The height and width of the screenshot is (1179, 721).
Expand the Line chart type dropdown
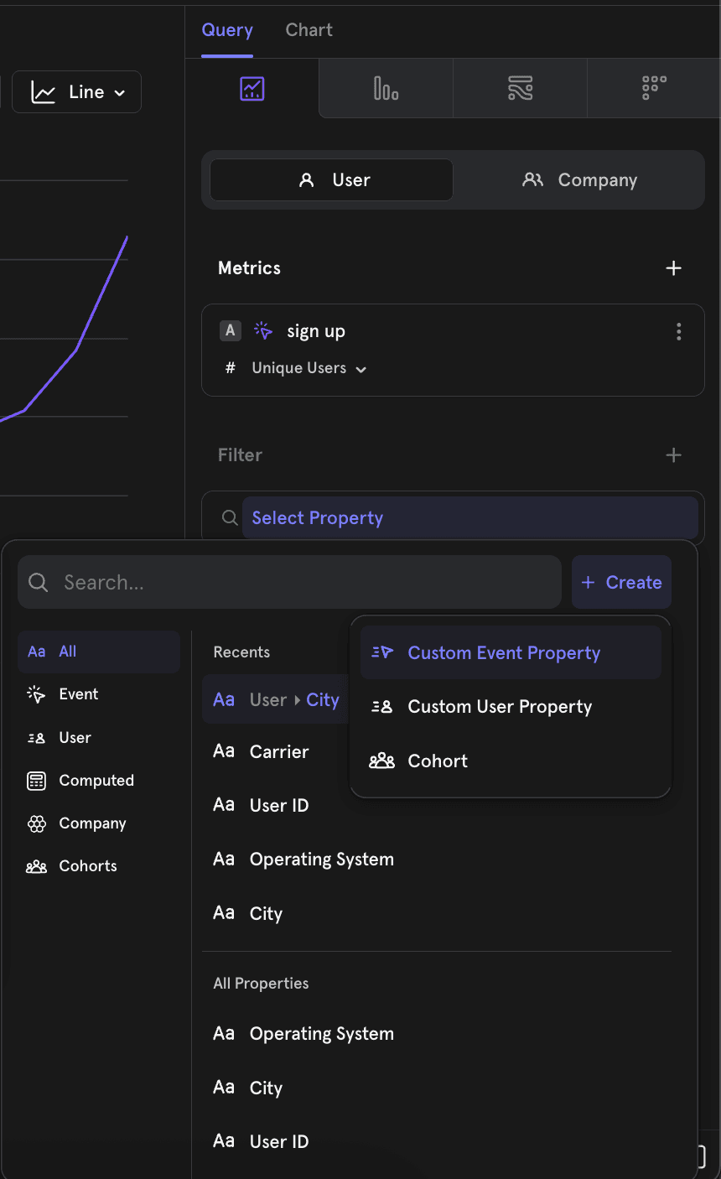pyautogui.click(x=76, y=91)
